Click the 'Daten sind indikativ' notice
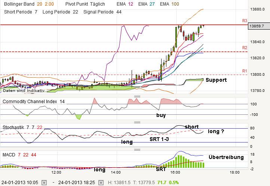Image resolution: width=270 pixels, height=186 pixels. tap(24, 90)
